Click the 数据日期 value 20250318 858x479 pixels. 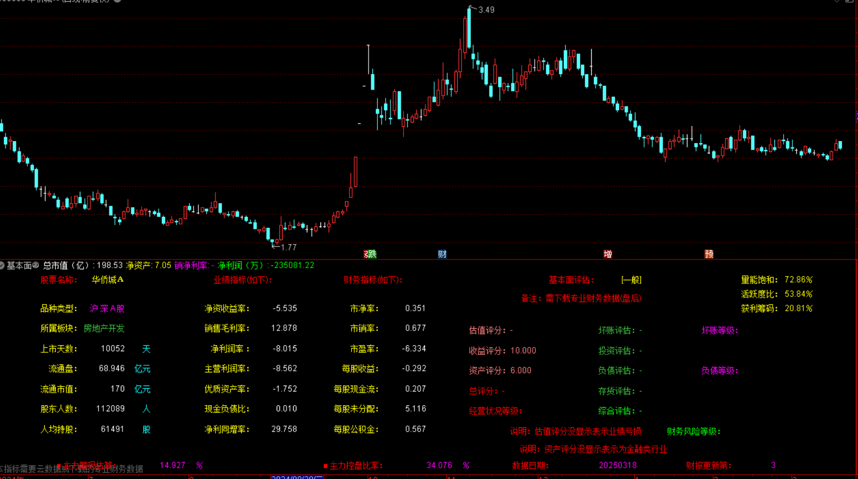pos(618,465)
